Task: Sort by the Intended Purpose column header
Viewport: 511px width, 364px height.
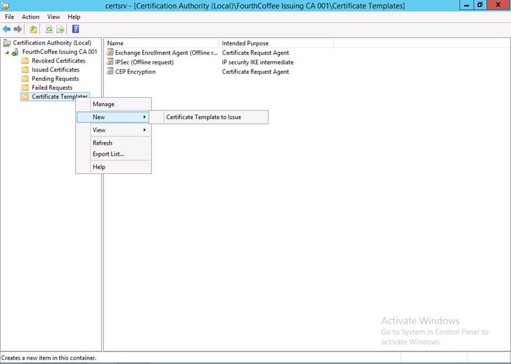Action: 245,43
